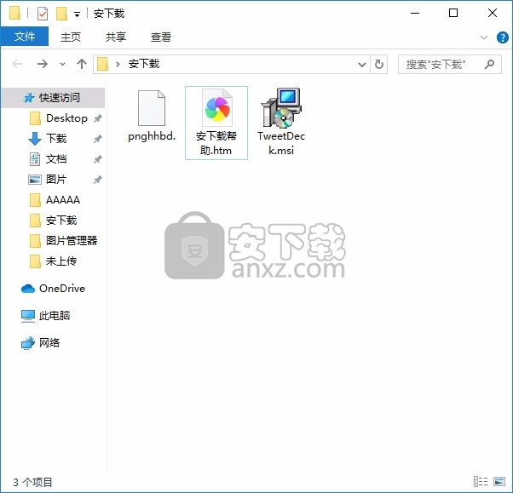The width and height of the screenshot is (513, 493).
Task: Click the pin icon beside 下载
Action: click(x=97, y=139)
